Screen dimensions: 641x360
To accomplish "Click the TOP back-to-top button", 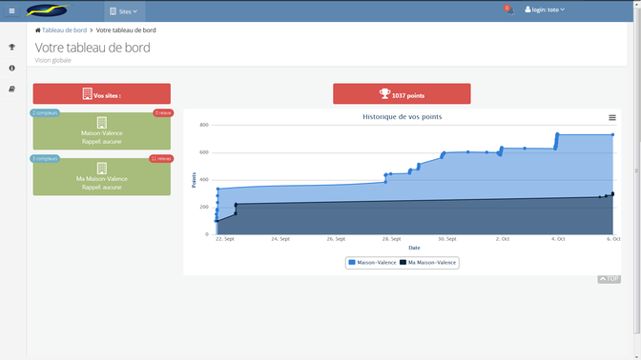I will [x=609, y=279].
